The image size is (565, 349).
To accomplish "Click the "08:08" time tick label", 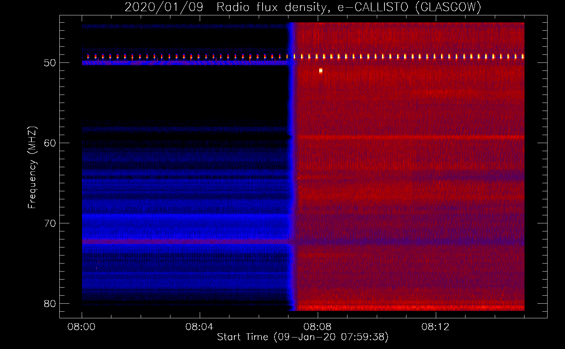I will pos(317,327).
